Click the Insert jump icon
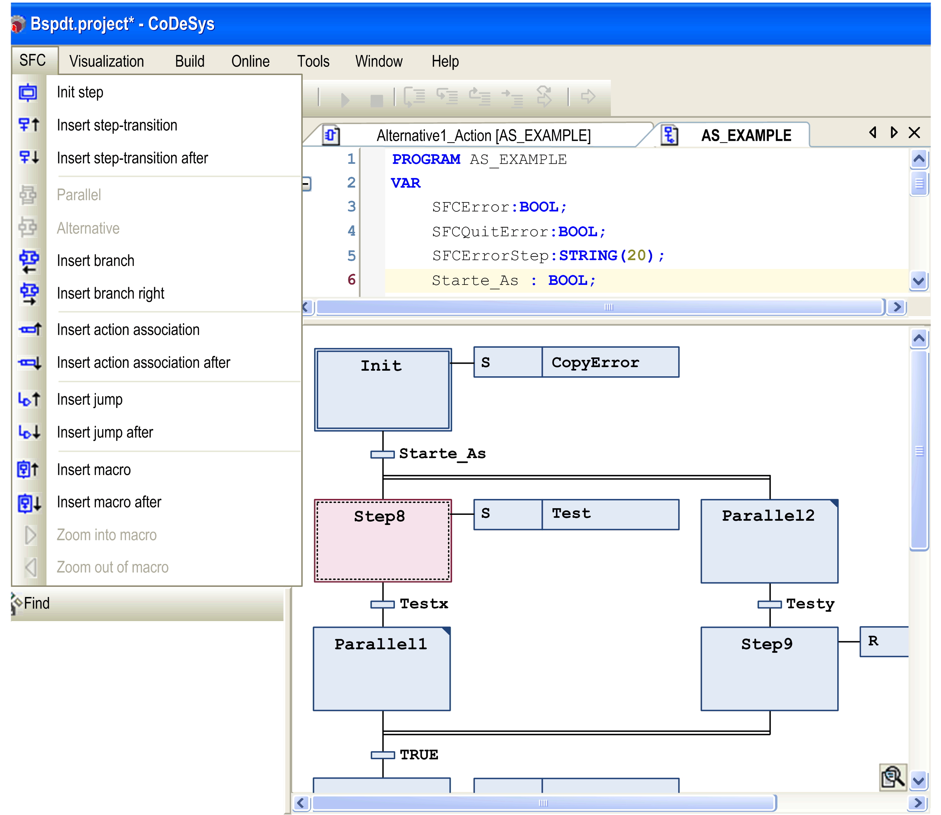The height and width of the screenshot is (815, 941). 29,399
